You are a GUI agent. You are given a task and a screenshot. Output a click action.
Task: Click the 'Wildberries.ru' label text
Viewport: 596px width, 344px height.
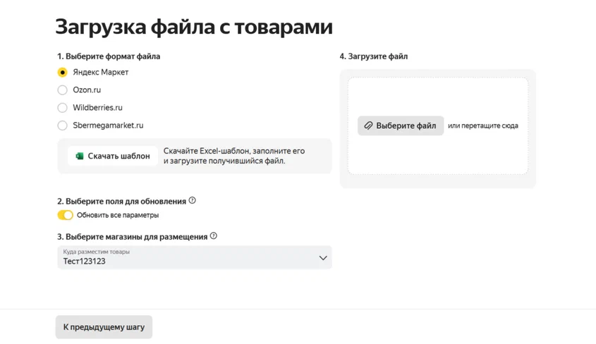[x=97, y=108]
